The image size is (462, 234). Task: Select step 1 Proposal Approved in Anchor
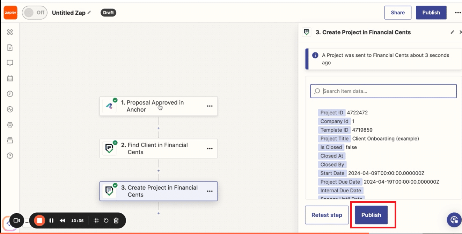pyautogui.click(x=159, y=106)
